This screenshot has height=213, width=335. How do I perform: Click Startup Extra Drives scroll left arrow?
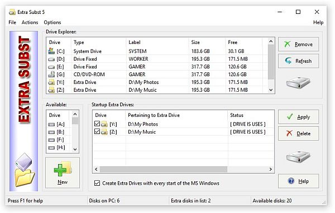pos(96,170)
